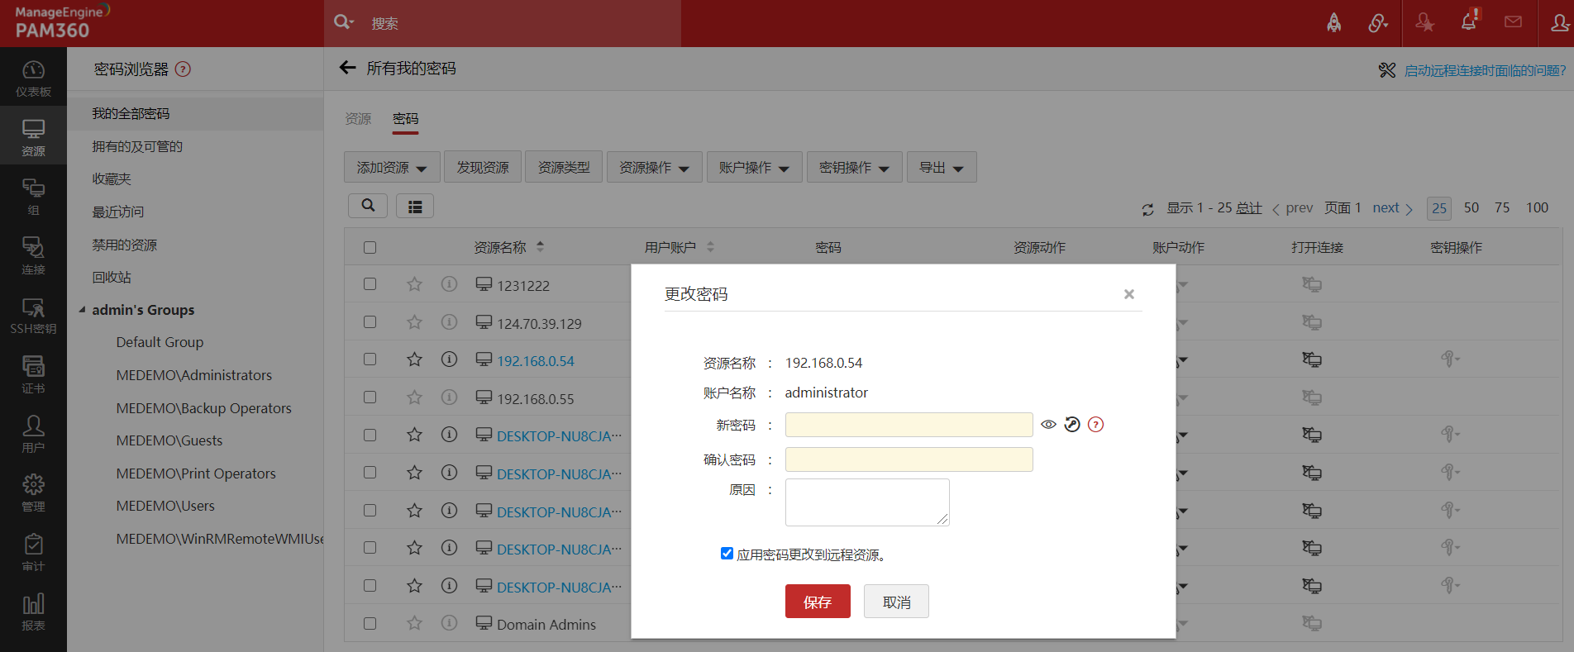Open the Certificates (证书) sidebar icon

tap(33, 374)
